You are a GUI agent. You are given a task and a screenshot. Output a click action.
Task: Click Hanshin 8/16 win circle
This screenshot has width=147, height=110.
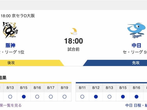point(37,97)
